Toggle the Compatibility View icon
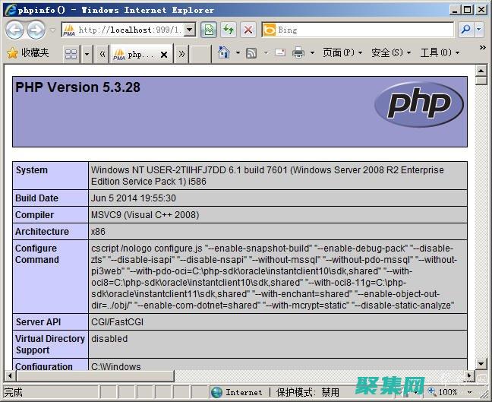Viewport: 492px width, 402px height. pyautogui.click(x=210, y=30)
